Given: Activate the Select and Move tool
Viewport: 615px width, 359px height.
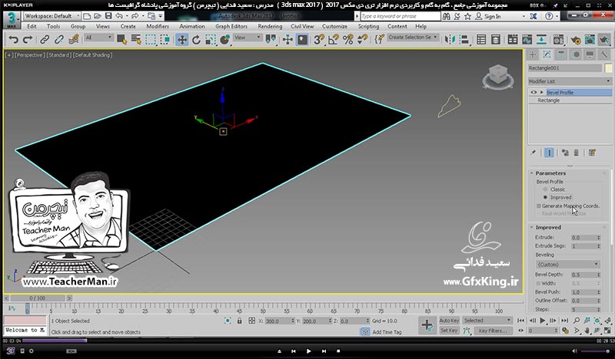Looking at the screenshot, I should coord(182,40).
